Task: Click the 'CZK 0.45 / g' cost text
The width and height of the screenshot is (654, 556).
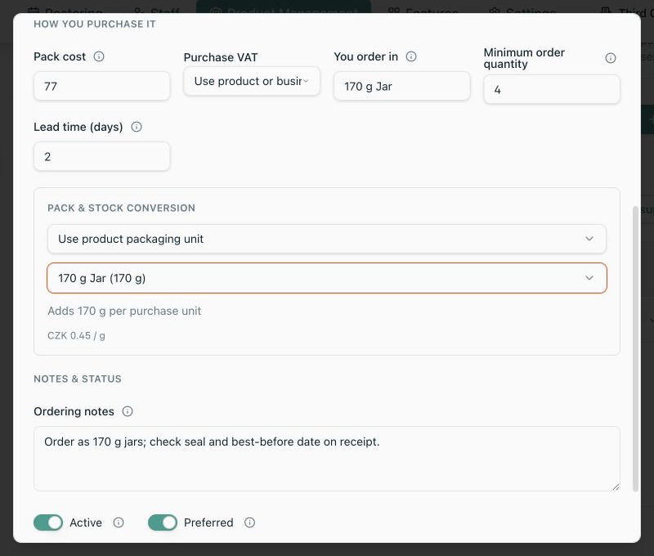Action: [76, 336]
